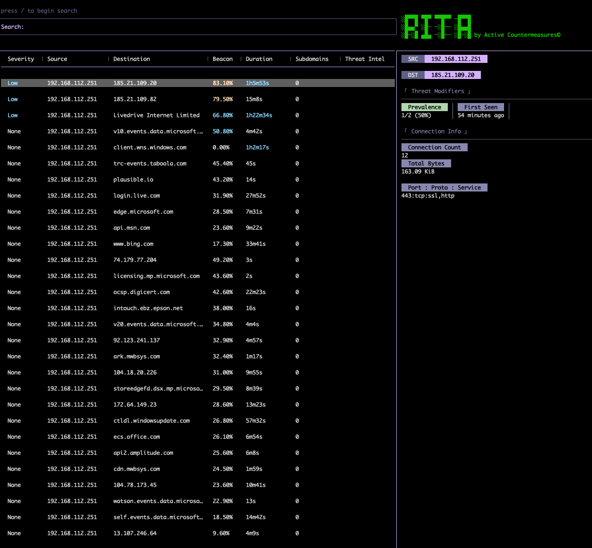The width and height of the screenshot is (592, 548).
Task: Click the DST IP address 185.21.109.20 badge
Action: [x=453, y=75]
